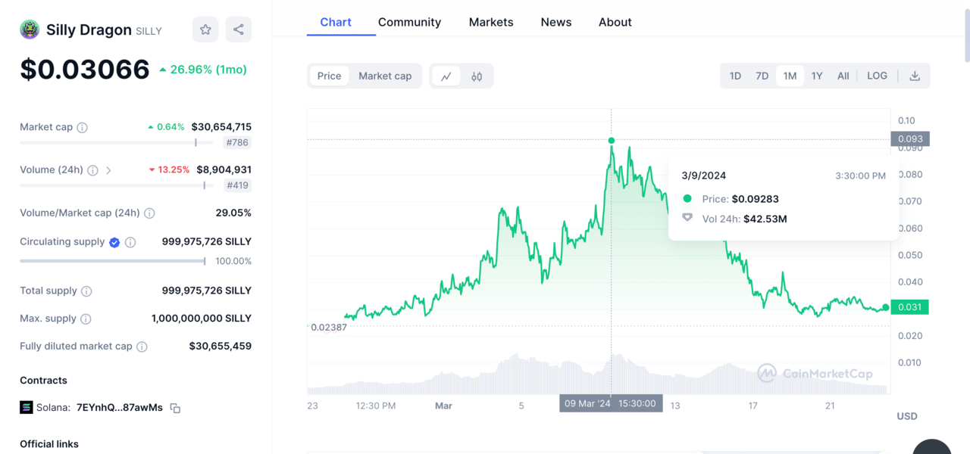Show info about Circulating supply
Image resolution: width=970 pixels, height=454 pixels.
(130, 242)
